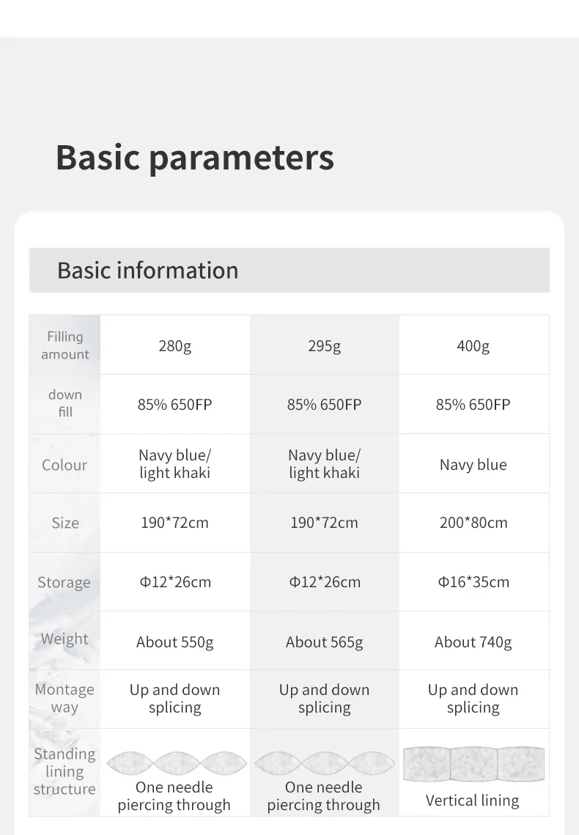Click the first one-needle piercing illustration

click(177, 763)
